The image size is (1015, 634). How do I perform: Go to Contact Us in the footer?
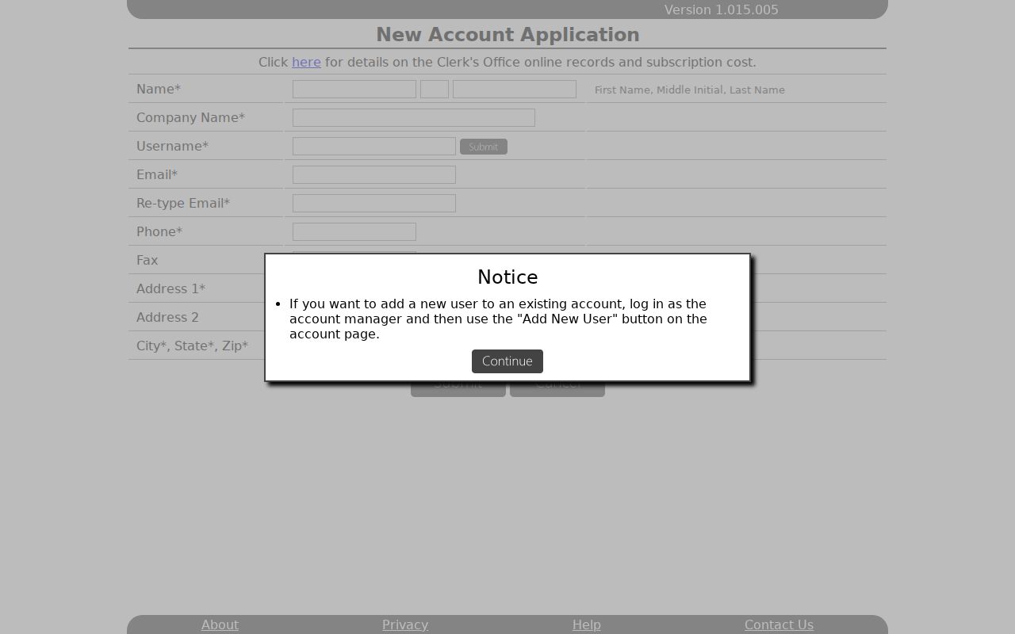(x=779, y=624)
